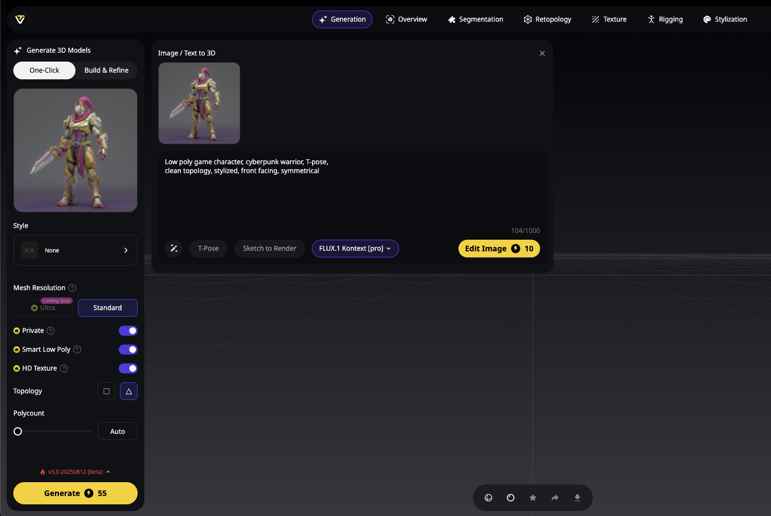Select triangle topology icon

coord(129,391)
